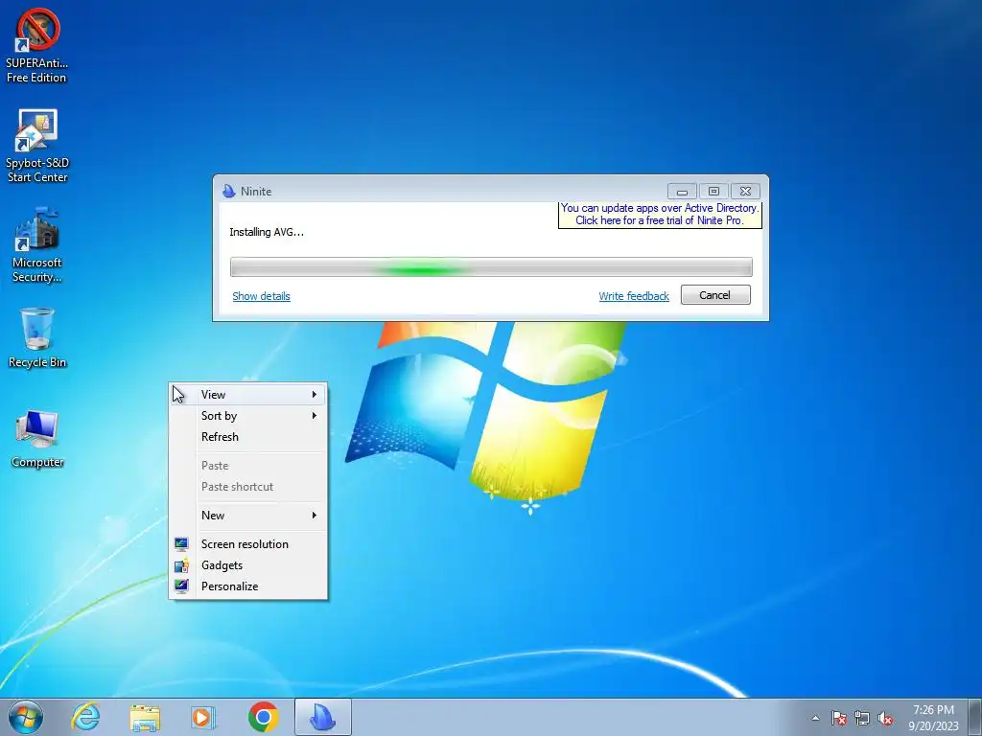Open SUPERAntiSpyware Free Edition desktop shortcut
The width and height of the screenshot is (982, 736).
[x=37, y=46]
